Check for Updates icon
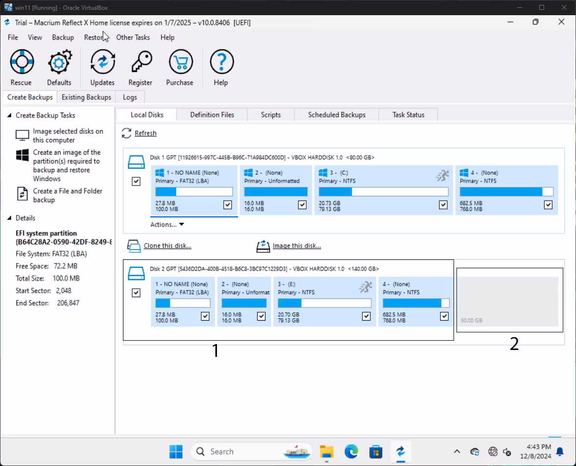This screenshot has width=576, height=466. tap(102, 62)
